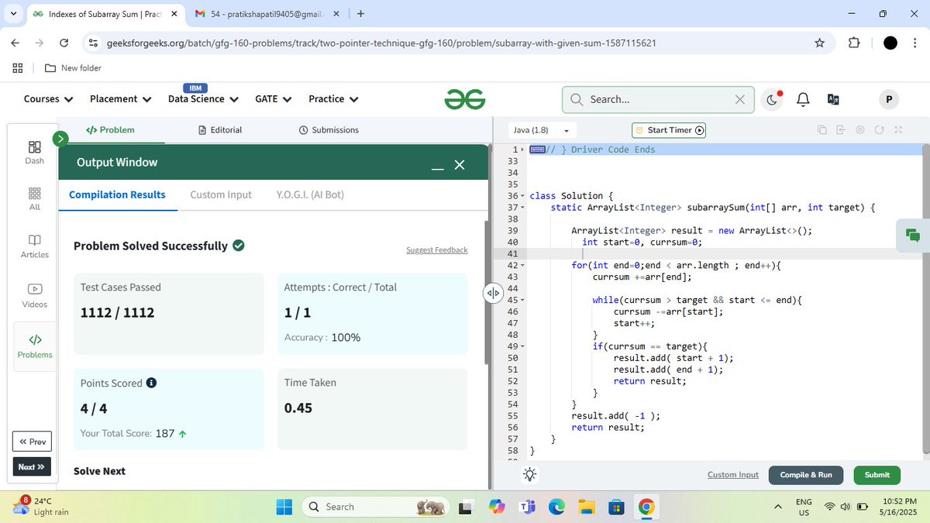Screen dimensions: 930x523
Task: Reset code with the refresh icon
Action: (879, 130)
